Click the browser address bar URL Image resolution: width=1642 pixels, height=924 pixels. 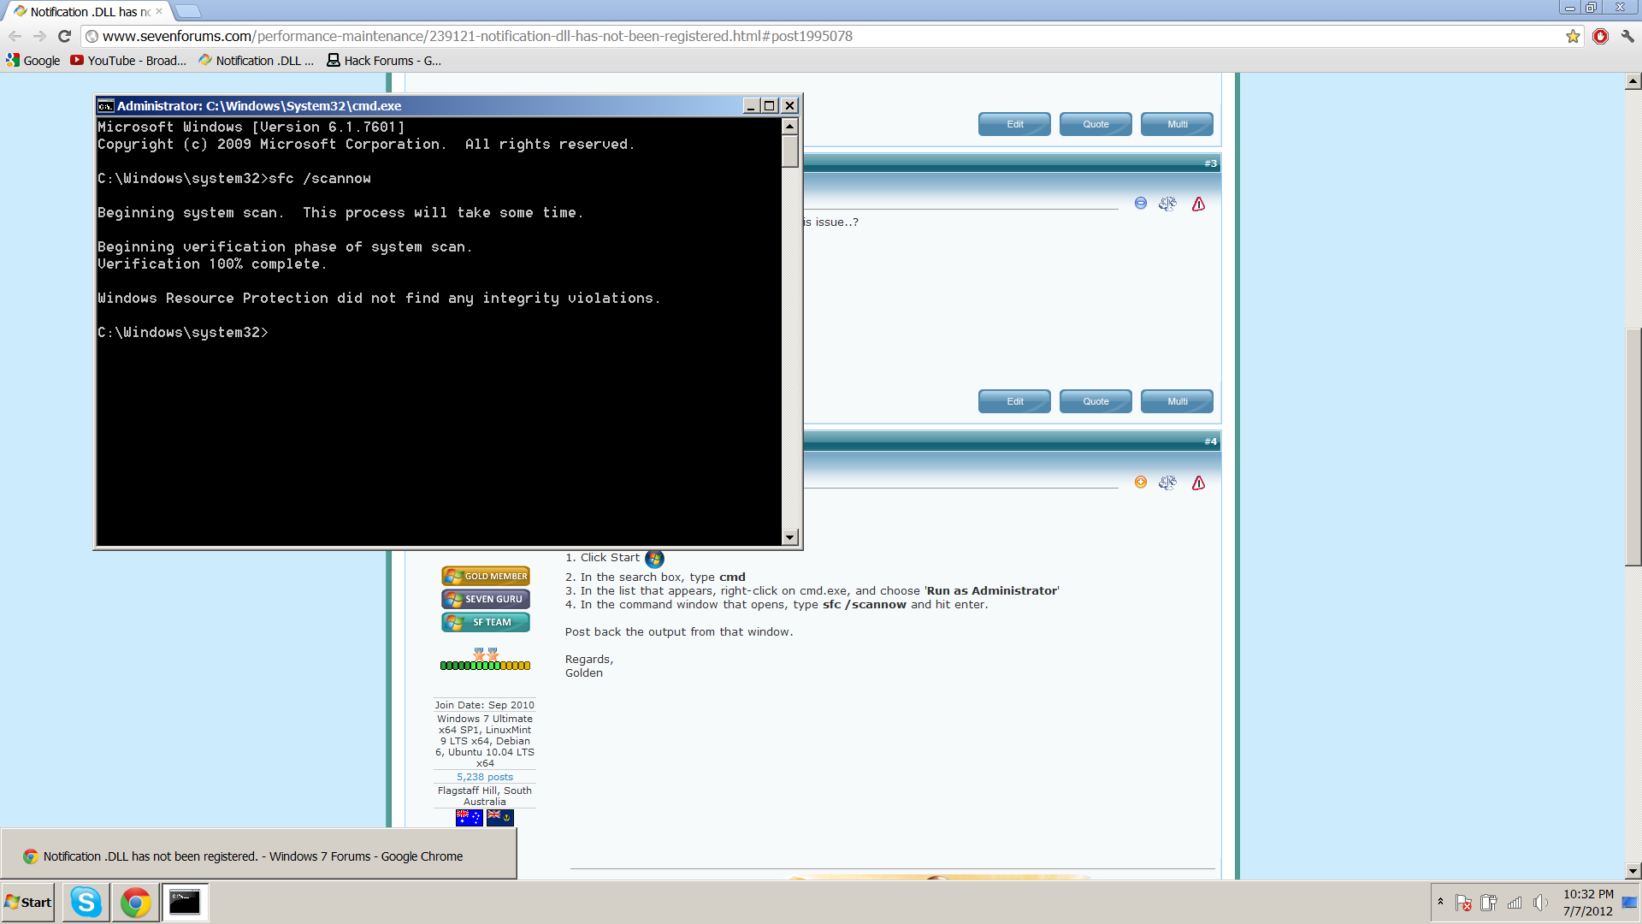click(477, 36)
